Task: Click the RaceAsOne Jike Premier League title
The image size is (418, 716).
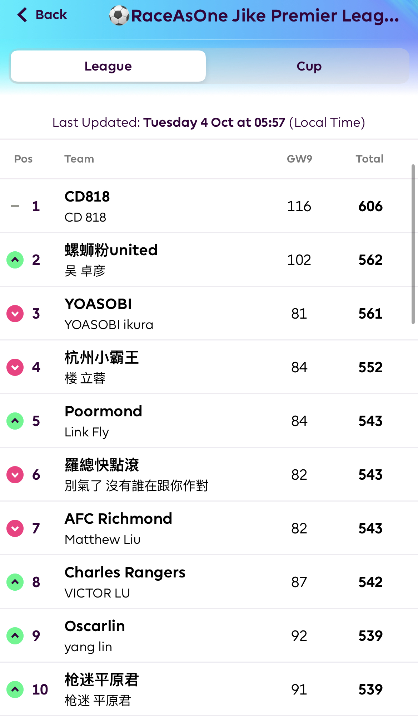Action: click(x=265, y=16)
